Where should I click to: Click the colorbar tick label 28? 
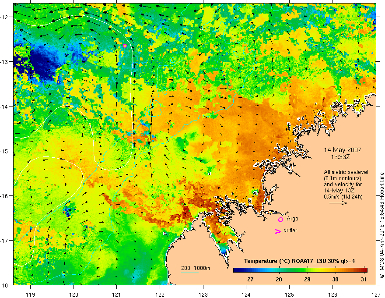click(279, 279)
